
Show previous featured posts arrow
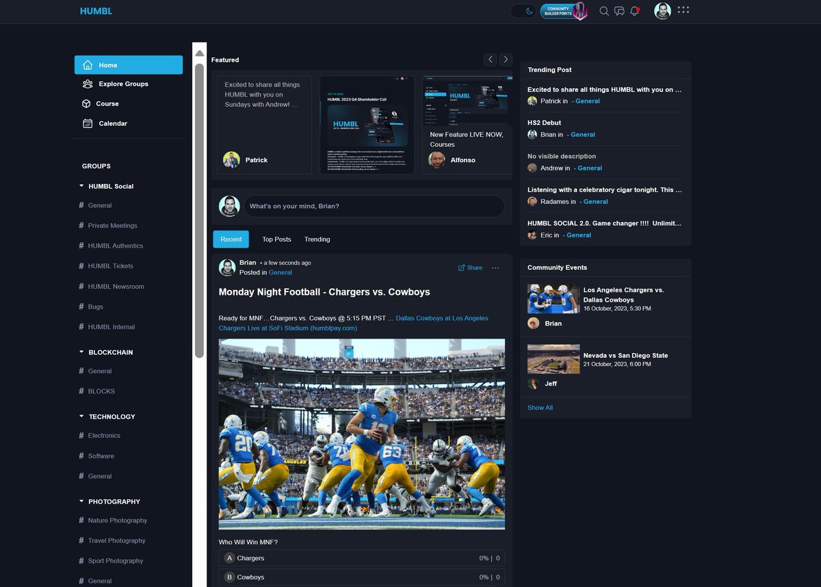click(x=491, y=60)
